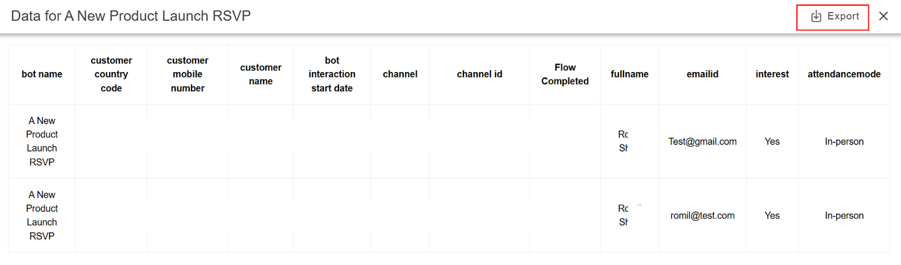
Task: Click the export download icon
Action: tap(816, 16)
